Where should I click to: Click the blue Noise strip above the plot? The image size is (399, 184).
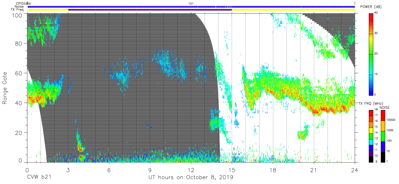click(x=191, y=6)
